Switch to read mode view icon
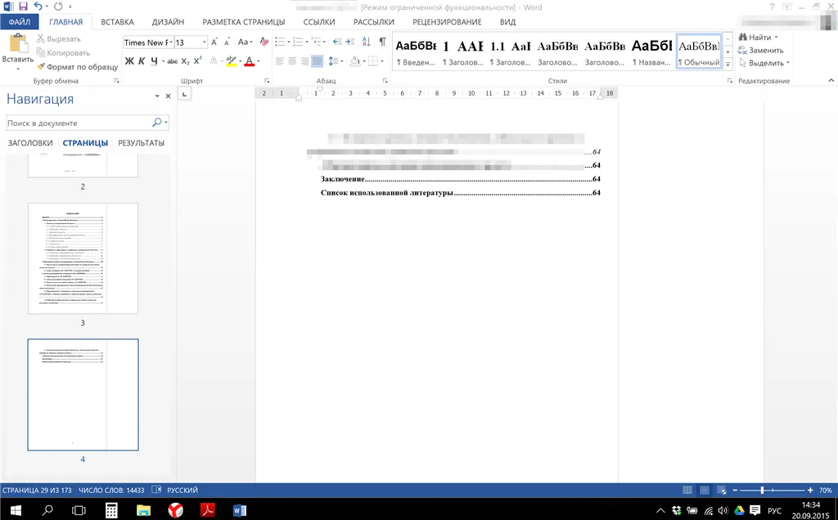 [x=687, y=490]
